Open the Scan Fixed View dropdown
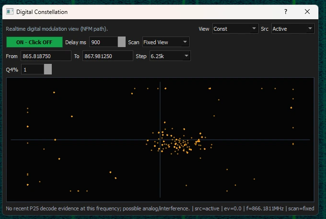The width and height of the screenshot is (326, 219). [165, 42]
